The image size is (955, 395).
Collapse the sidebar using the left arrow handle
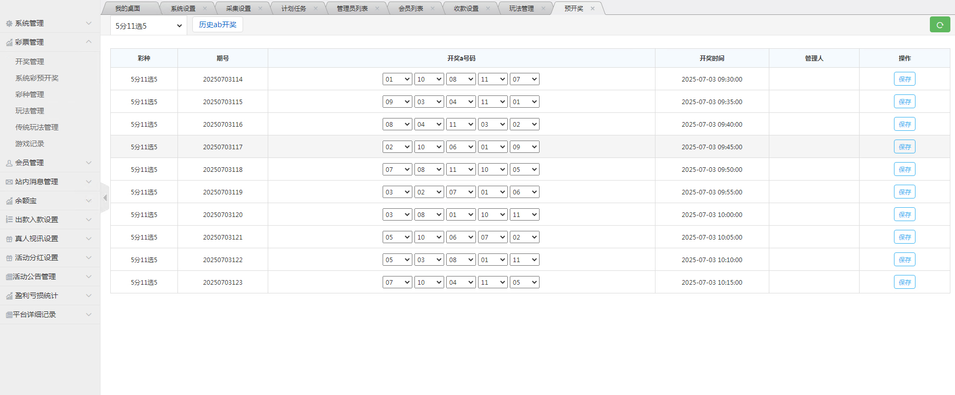[105, 197]
